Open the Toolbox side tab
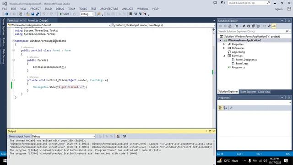The height and width of the screenshot is (165, 293). 3,42
